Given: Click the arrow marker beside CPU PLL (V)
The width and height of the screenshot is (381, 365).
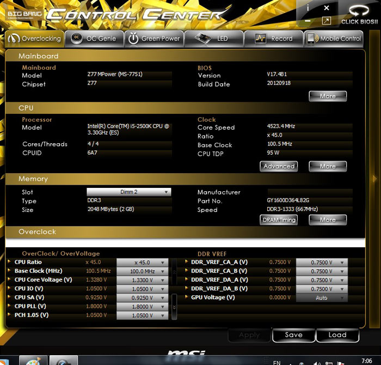Looking at the screenshot, I should pyautogui.click(x=9, y=306).
